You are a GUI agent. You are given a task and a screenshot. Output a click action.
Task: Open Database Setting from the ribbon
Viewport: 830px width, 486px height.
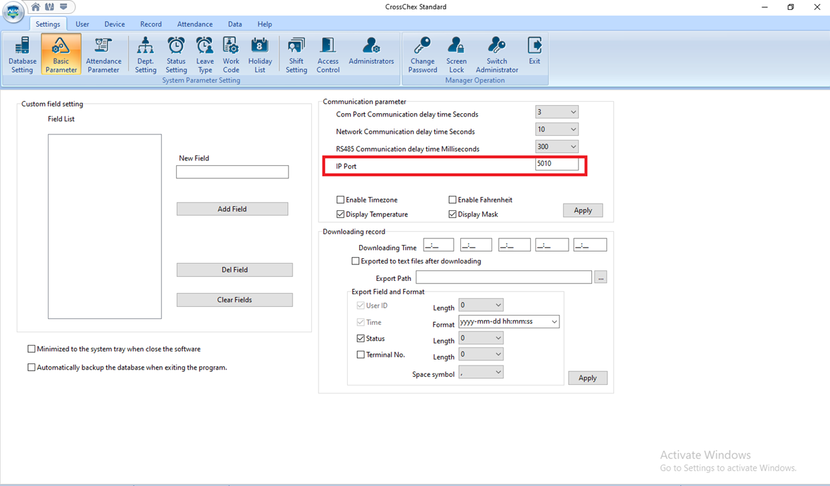22,54
